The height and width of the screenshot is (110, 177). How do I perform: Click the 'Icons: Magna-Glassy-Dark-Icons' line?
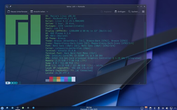pos(90,43)
